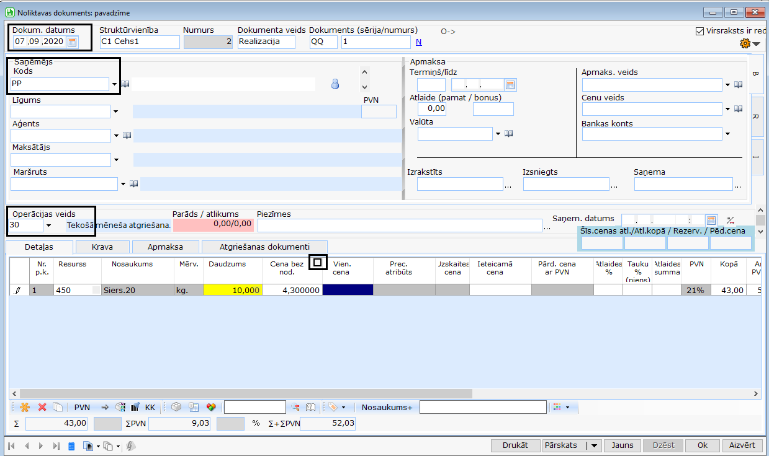The image size is (769, 456).
Task: Go to the previous record
Action: pyautogui.click(x=27, y=445)
